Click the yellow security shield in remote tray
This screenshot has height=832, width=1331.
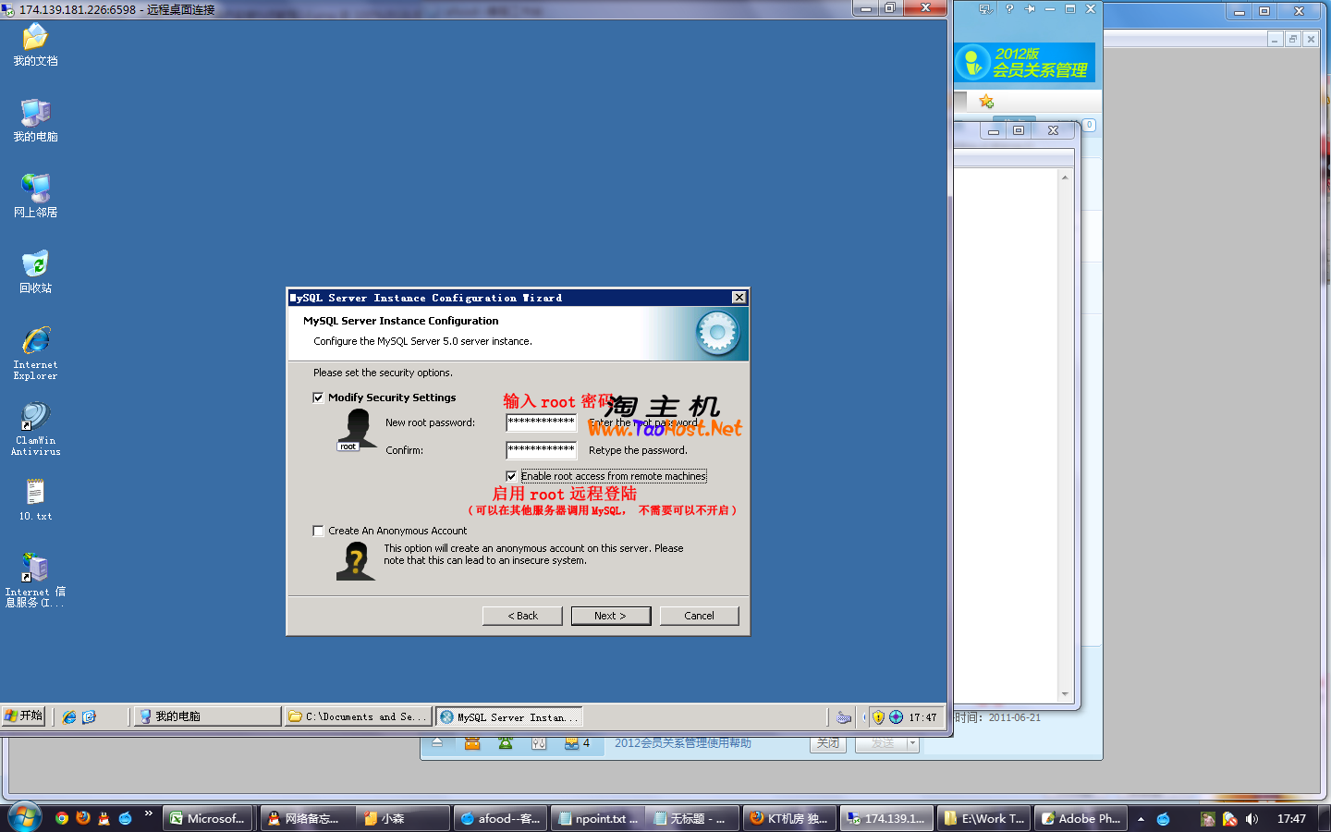[879, 717]
